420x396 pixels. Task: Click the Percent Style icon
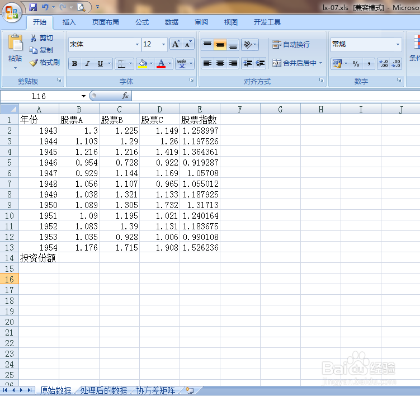click(356, 64)
